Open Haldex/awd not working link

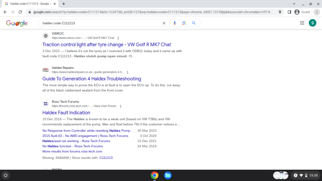coord(76,141)
